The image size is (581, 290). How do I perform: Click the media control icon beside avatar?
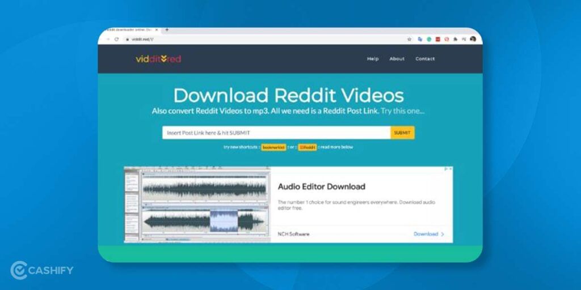tap(464, 39)
